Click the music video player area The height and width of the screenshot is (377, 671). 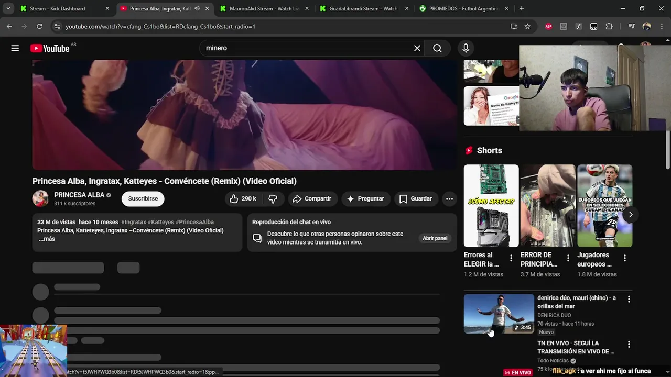pyautogui.click(x=244, y=115)
